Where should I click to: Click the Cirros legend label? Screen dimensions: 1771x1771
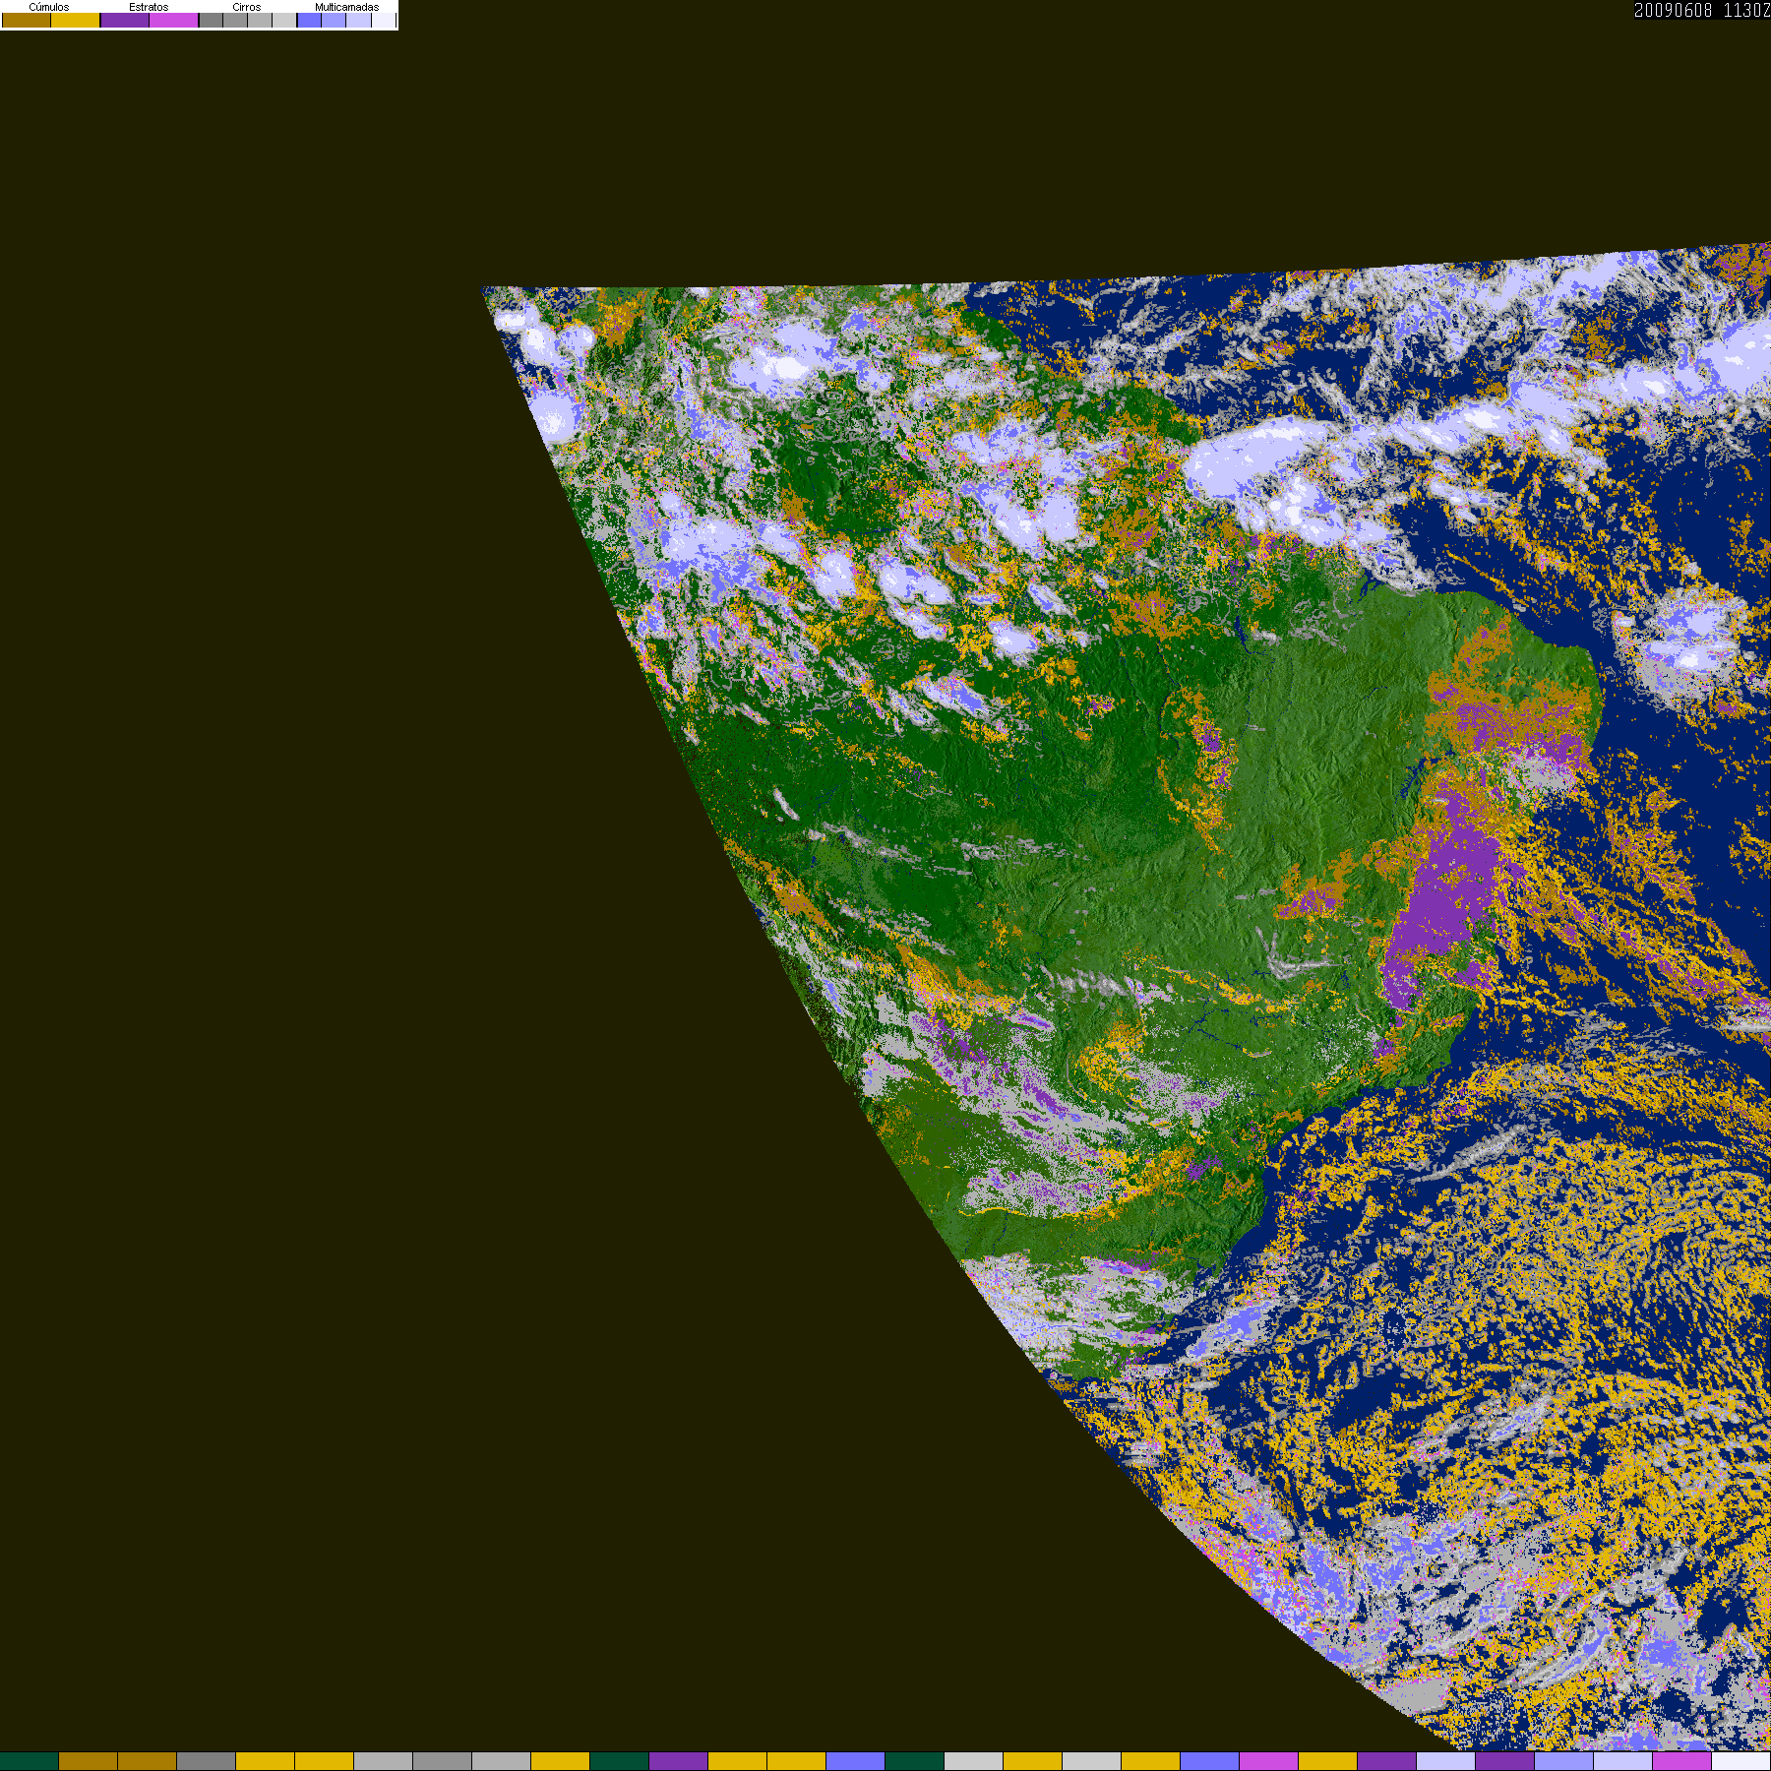(x=247, y=7)
